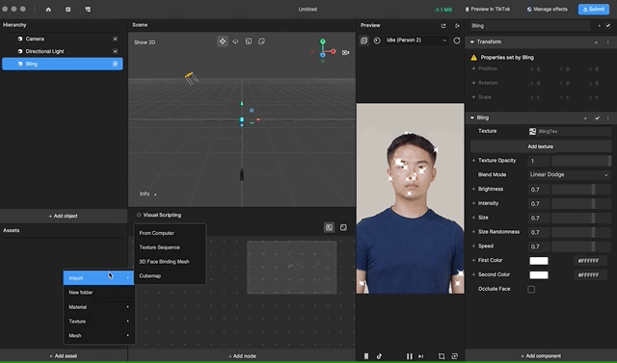The width and height of the screenshot is (617, 363).
Task: Click the scene camera view icon
Action: click(345, 52)
